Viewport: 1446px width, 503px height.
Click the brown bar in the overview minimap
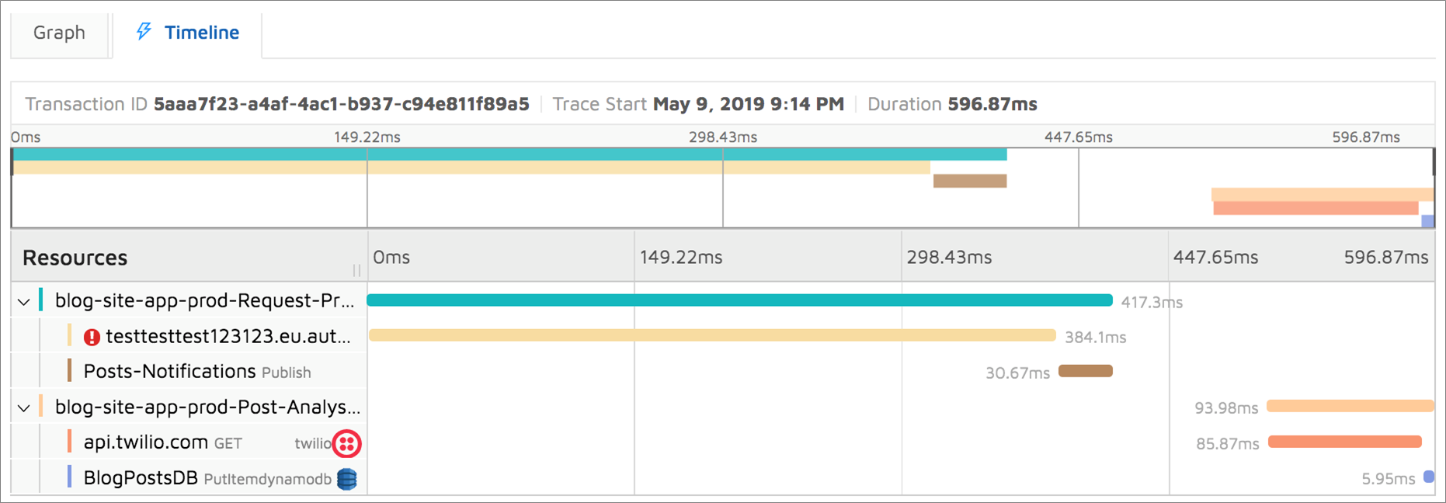click(x=970, y=181)
